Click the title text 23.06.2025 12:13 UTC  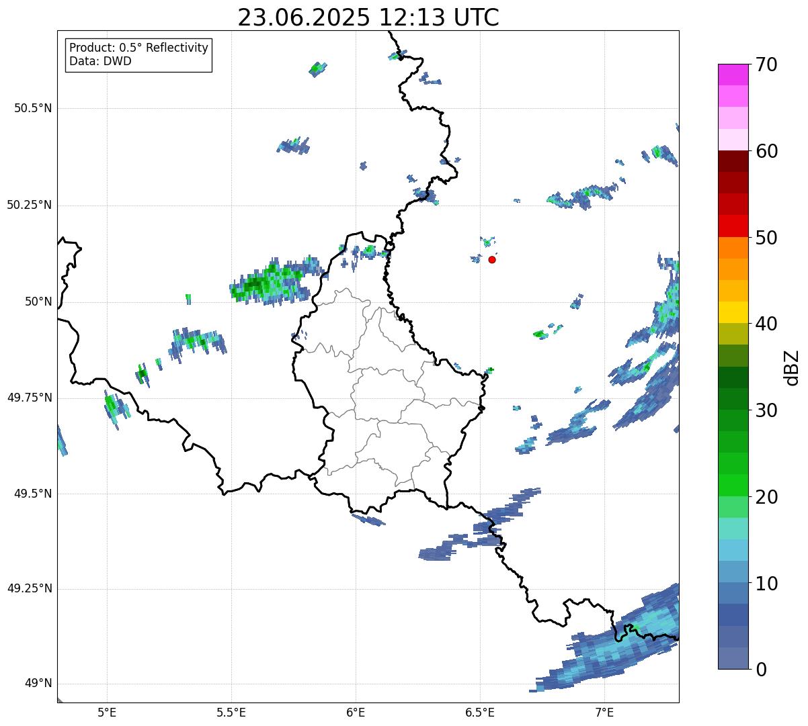(368, 17)
